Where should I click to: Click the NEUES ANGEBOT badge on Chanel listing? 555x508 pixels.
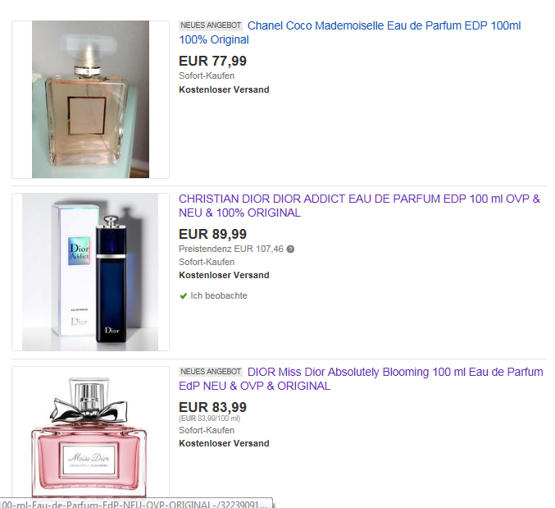coord(211,25)
